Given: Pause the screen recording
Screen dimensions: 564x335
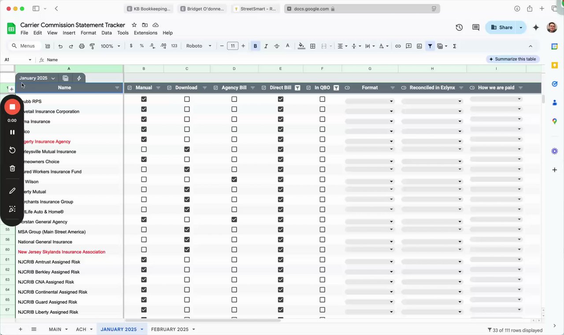Looking at the screenshot, I should click(x=12, y=132).
